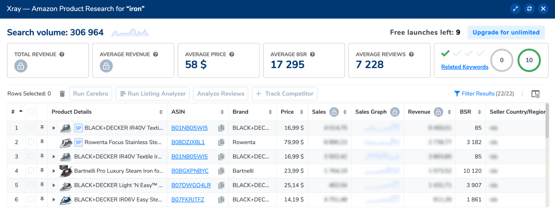Expand row 1 BLACK+DECKER IR40V details

pyautogui.click(x=54, y=128)
